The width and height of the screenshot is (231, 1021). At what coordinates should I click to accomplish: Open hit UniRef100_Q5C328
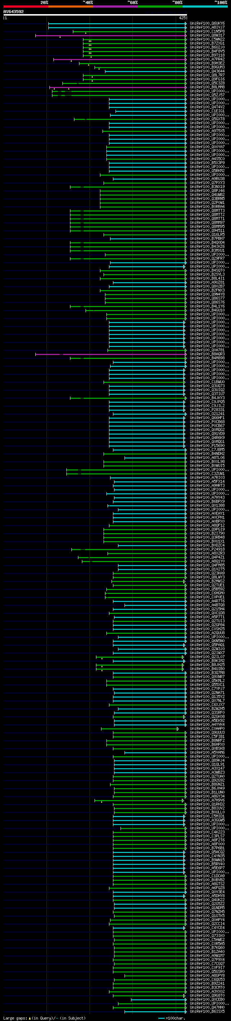[x=207, y=83]
